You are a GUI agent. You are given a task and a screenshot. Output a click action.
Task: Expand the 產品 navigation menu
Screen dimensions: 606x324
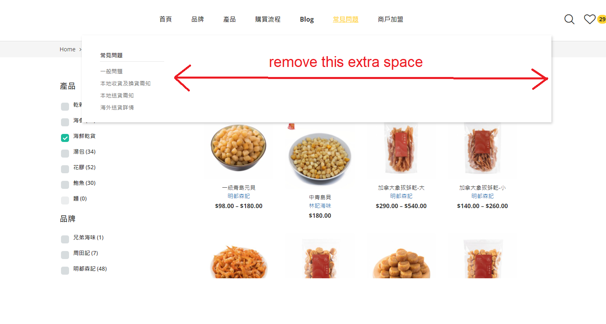(230, 19)
